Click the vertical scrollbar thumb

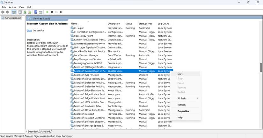261,68
